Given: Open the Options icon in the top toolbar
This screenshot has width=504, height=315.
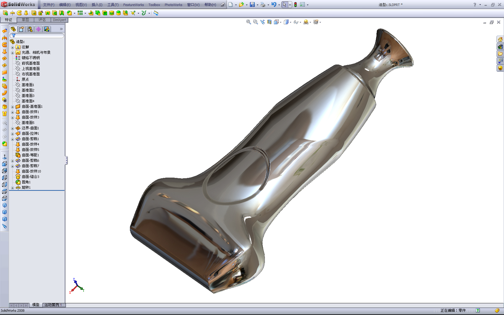Looking at the screenshot, I should point(302,4).
